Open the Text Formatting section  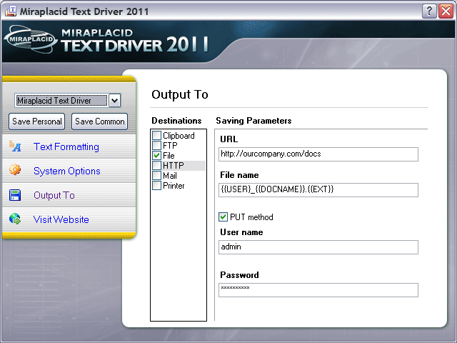click(x=66, y=146)
